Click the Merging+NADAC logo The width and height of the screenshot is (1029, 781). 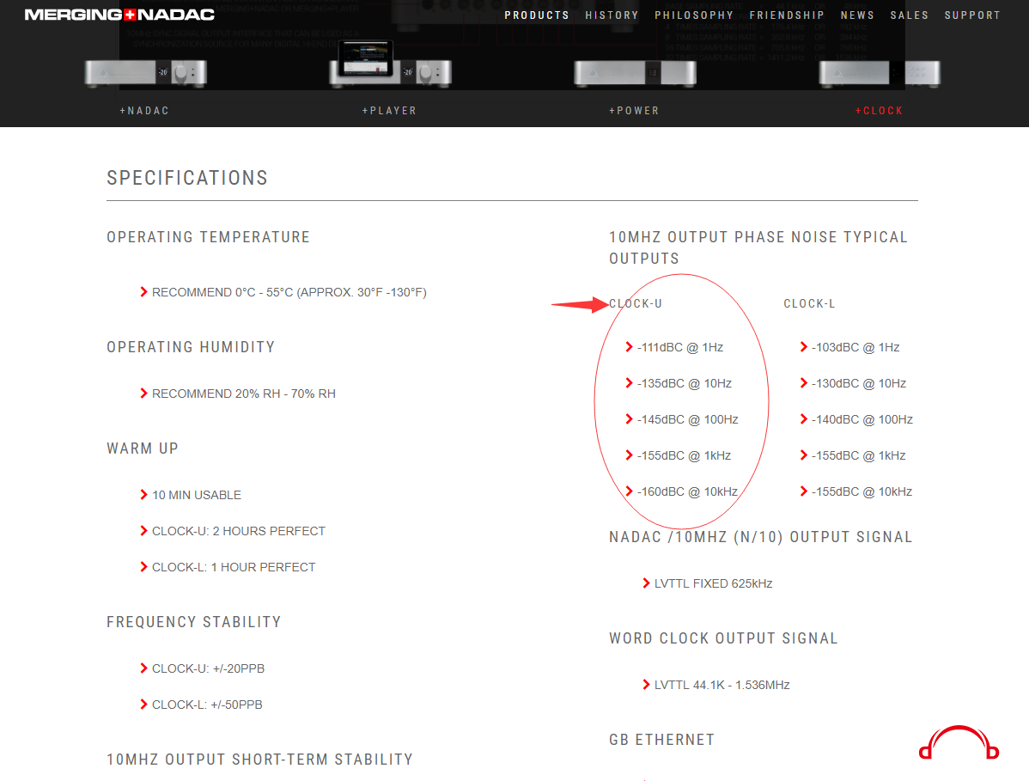(x=119, y=15)
